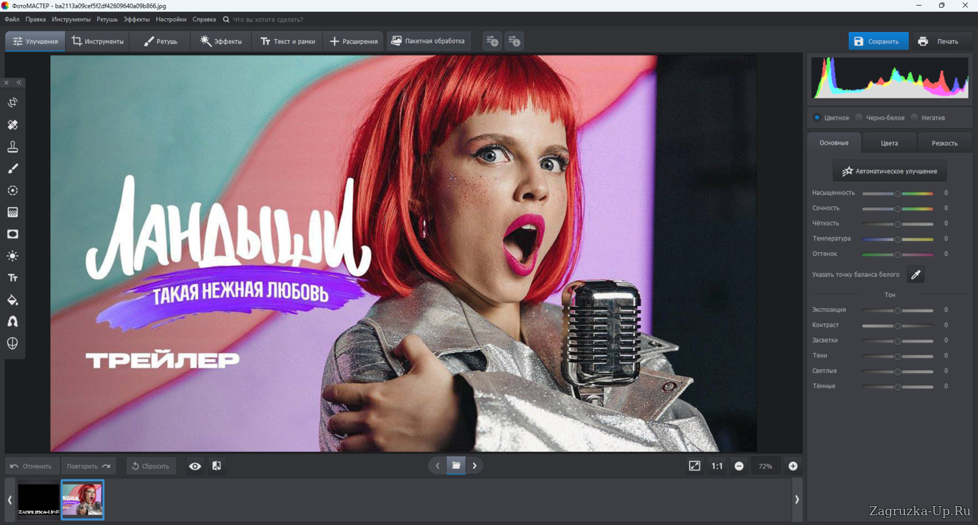
Task: Select the vignette tool icon
Action: (x=12, y=234)
